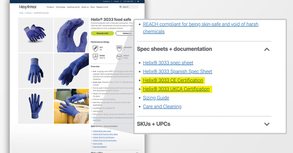Click small-page Spec sheets + documentation heading
293x153 pixels.
pos(104,126)
